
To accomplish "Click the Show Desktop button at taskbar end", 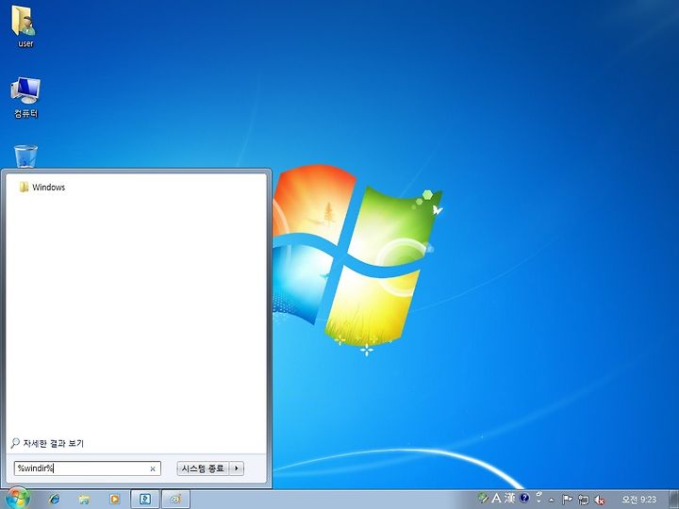I will click(673, 499).
